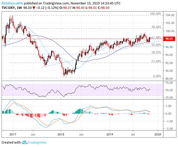This screenshot has width=178, height=147.
Task: Click the 104.00 price axis label
Action: [170, 15]
